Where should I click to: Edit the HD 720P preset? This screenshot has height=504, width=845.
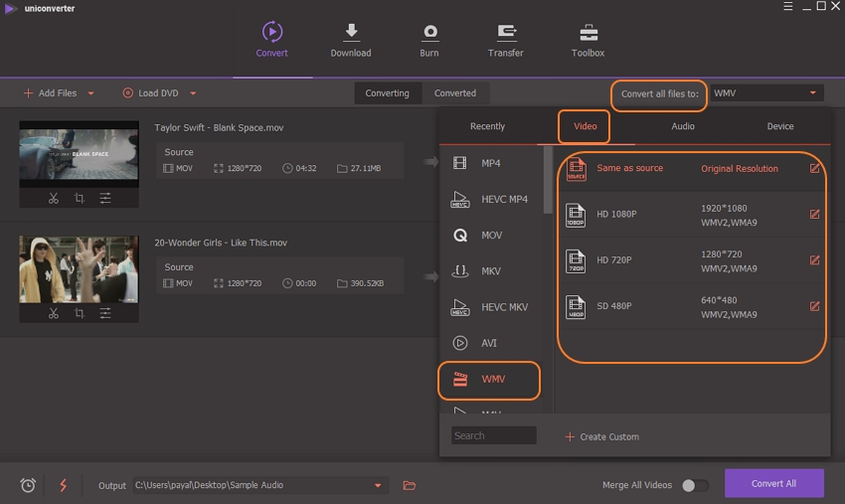tap(814, 259)
